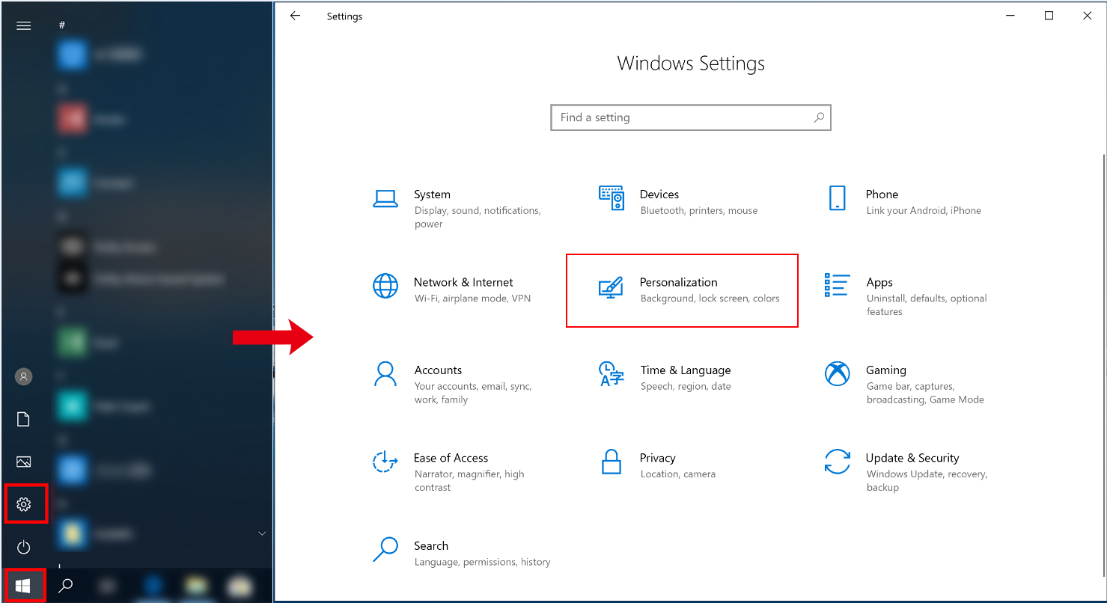Click "Display, sound, notifications, power" description
Viewport: 1107px width, 603px height.
(478, 218)
